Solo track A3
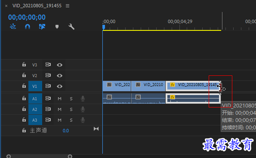Image resolution: width=256 pixels, height=158 pixels. coord(71,120)
